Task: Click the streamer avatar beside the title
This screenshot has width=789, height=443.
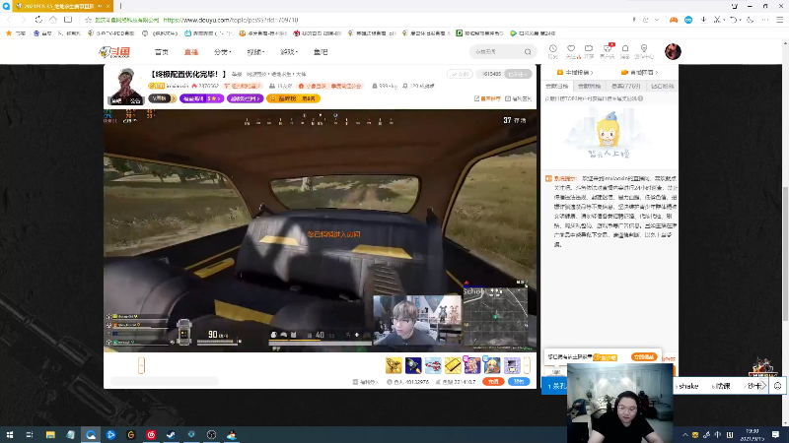Action: tap(126, 87)
